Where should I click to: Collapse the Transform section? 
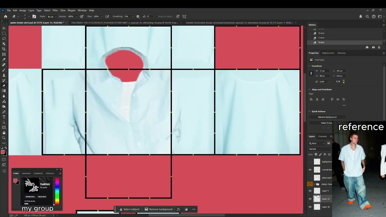[x=309, y=66]
